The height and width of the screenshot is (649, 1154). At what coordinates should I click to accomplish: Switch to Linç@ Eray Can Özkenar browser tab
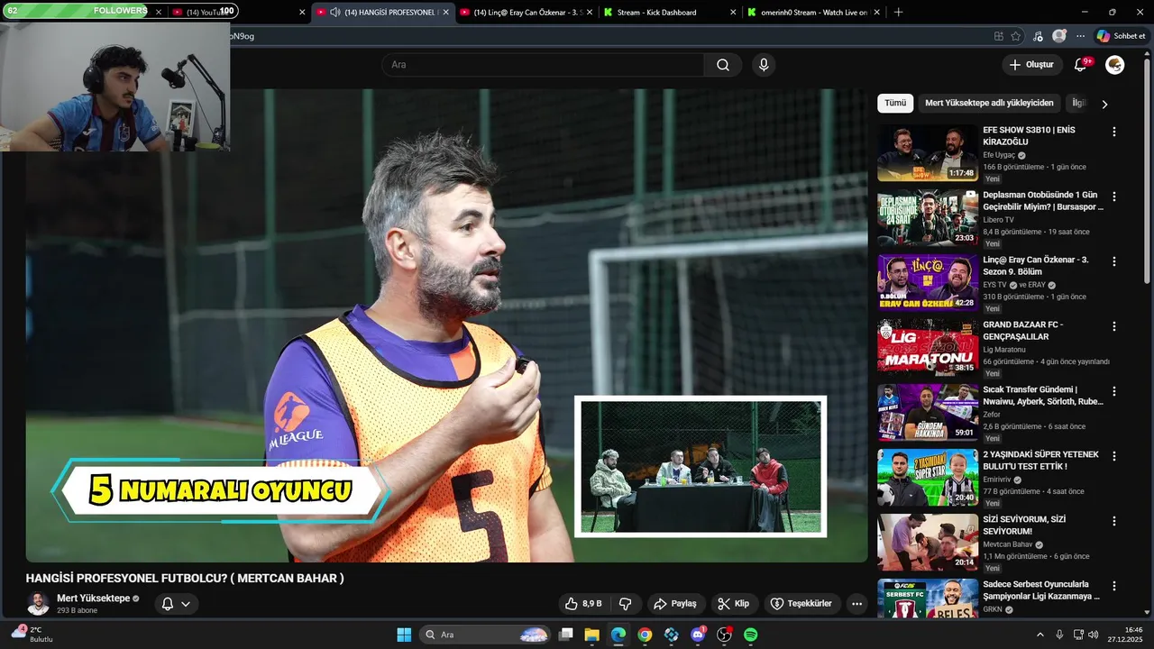click(x=526, y=13)
